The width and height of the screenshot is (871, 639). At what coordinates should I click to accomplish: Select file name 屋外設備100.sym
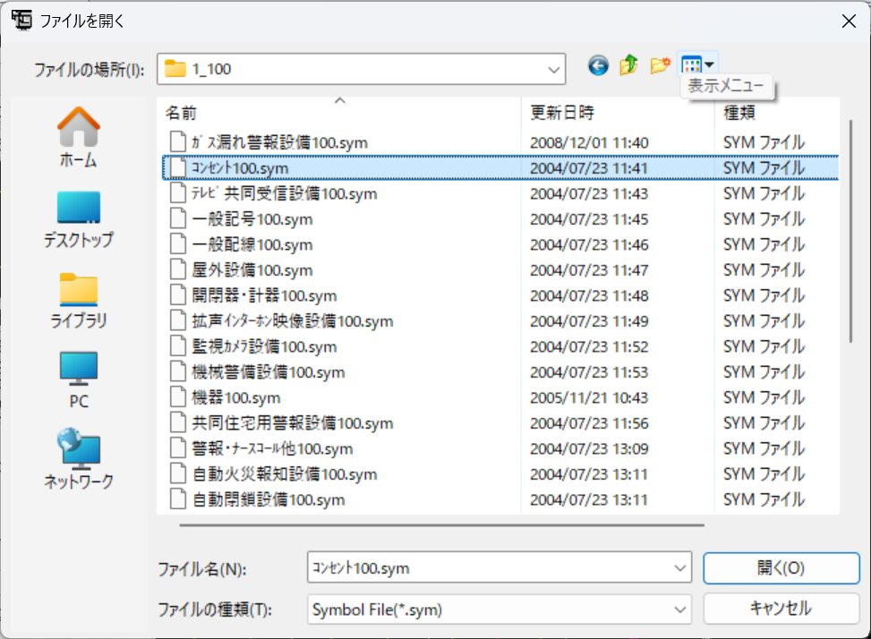(x=252, y=269)
